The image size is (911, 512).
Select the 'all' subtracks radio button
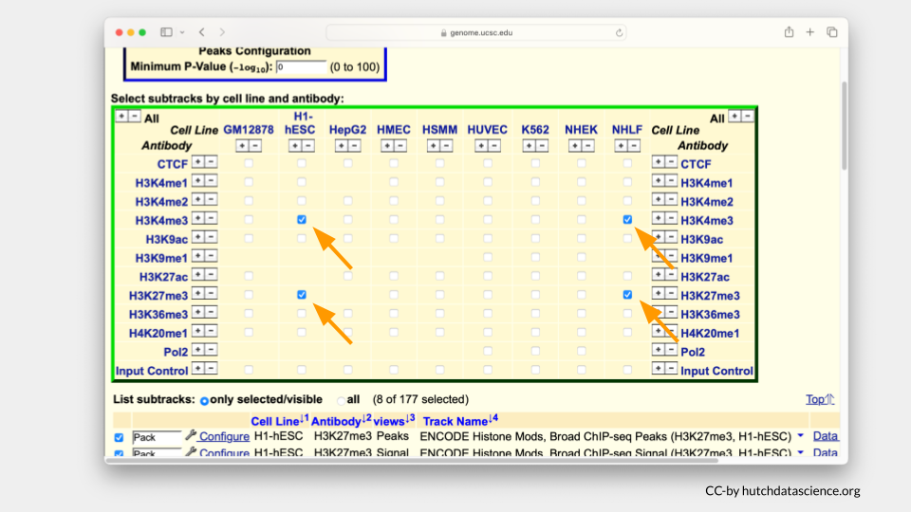point(341,400)
